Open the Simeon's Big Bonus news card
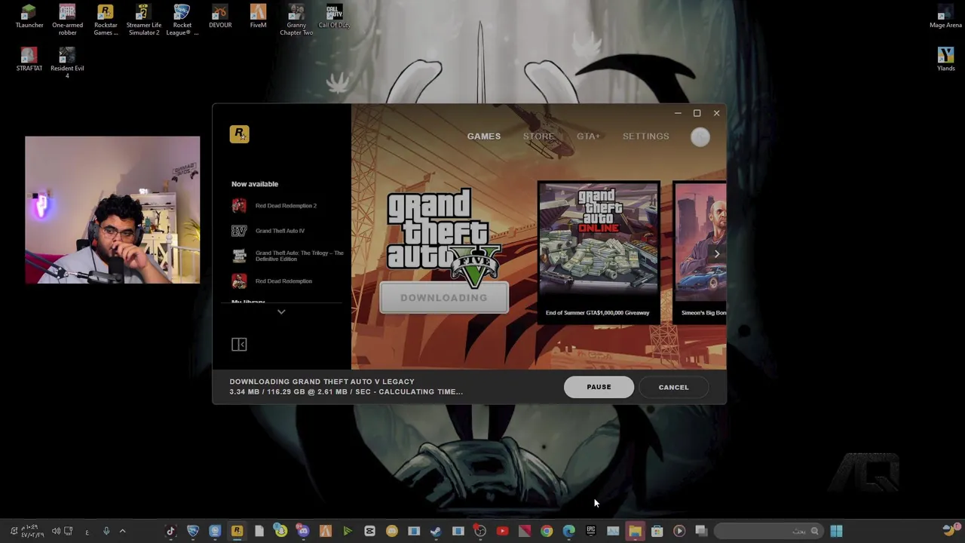The image size is (965, 543). tap(700, 253)
